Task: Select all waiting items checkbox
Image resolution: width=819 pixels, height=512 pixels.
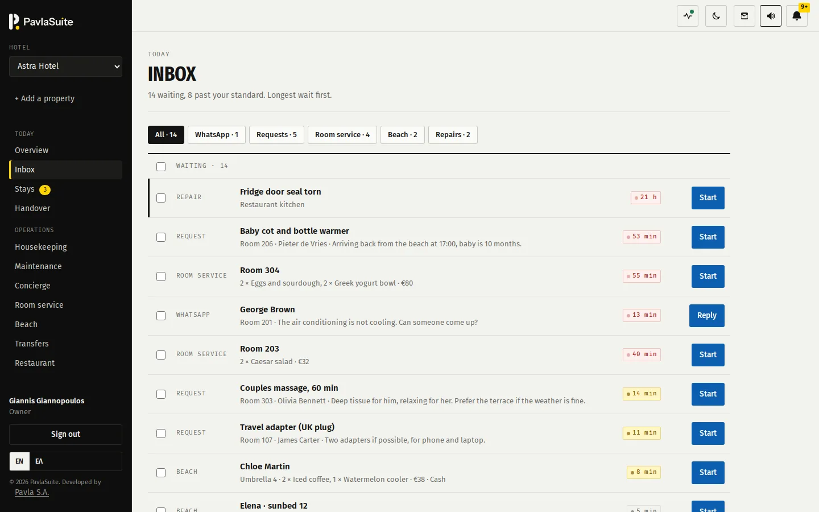Action: [161, 167]
